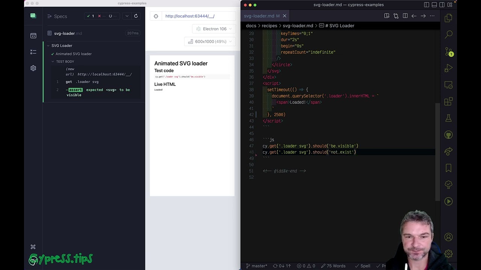Open the tree-shaped activity bar icon
This screenshot has height=270, width=481.
tap(448, 184)
